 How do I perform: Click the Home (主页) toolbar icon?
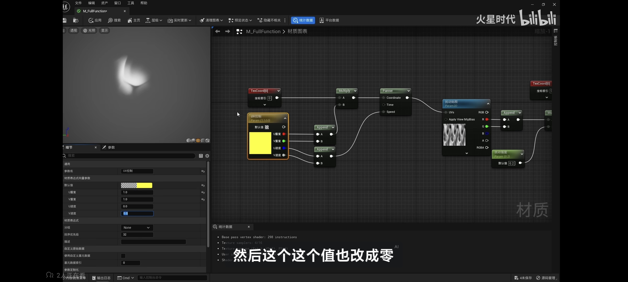(x=130, y=20)
